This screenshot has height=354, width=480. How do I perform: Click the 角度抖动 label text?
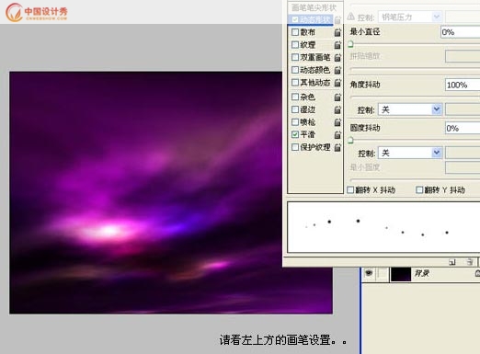coord(365,85)
